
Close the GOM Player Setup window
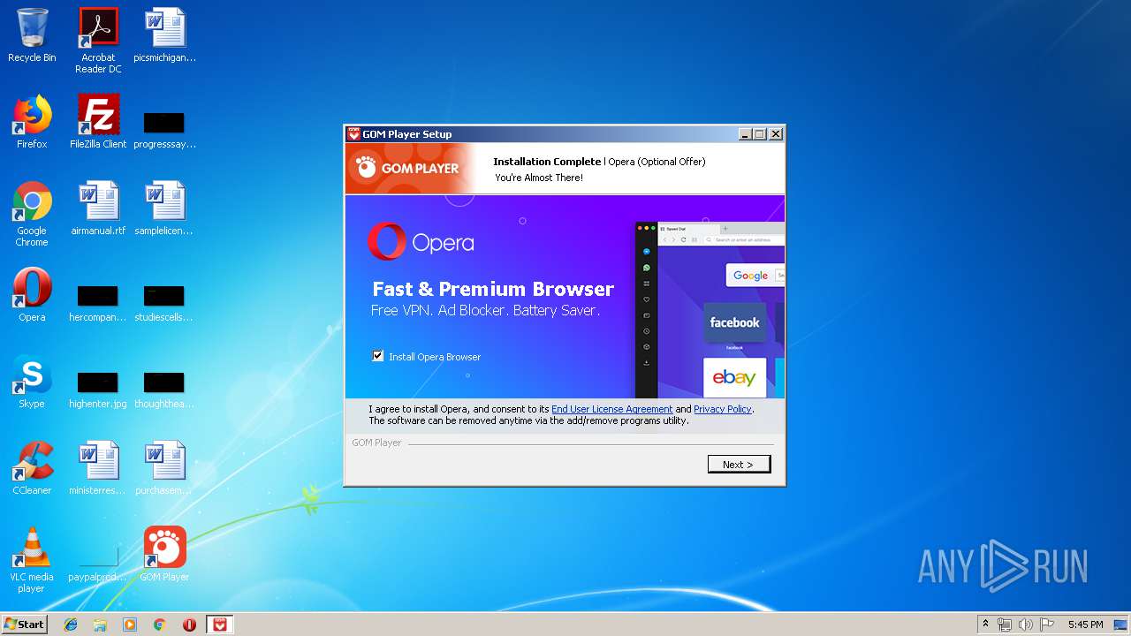coord(775,134)
